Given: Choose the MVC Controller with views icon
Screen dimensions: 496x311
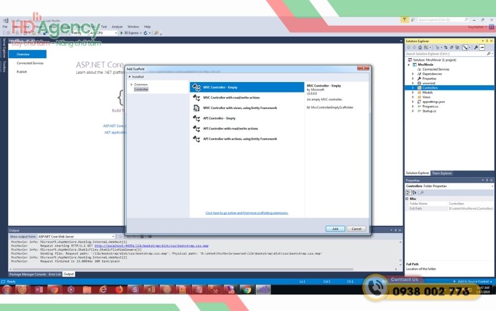Looking at the screenshot, I should [x=196, y=108].
